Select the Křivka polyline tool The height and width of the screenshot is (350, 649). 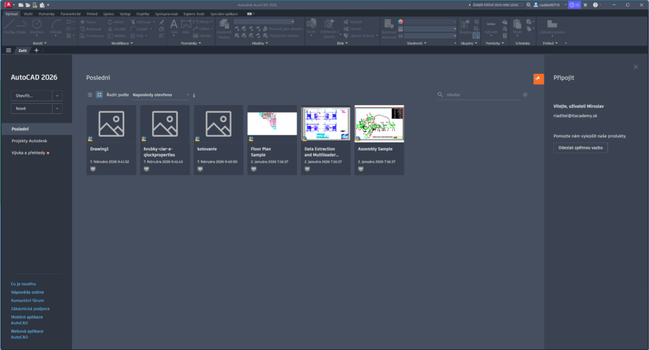click(x=22, y=26)
